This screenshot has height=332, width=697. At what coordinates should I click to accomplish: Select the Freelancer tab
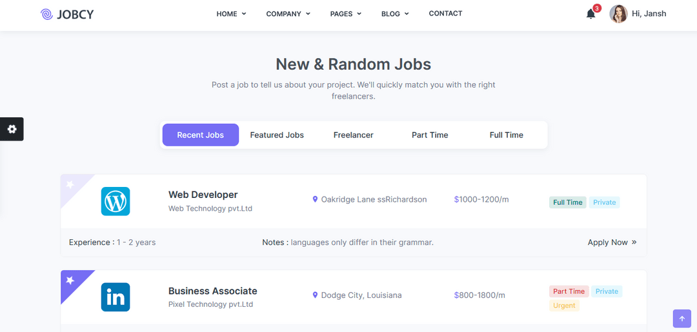click(x=353, y=135)
